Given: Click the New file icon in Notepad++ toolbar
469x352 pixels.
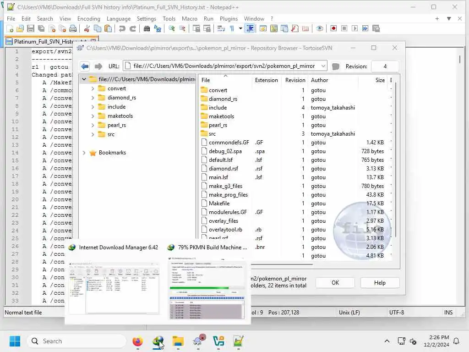Looking at the screenshot, I should [10, 28].
